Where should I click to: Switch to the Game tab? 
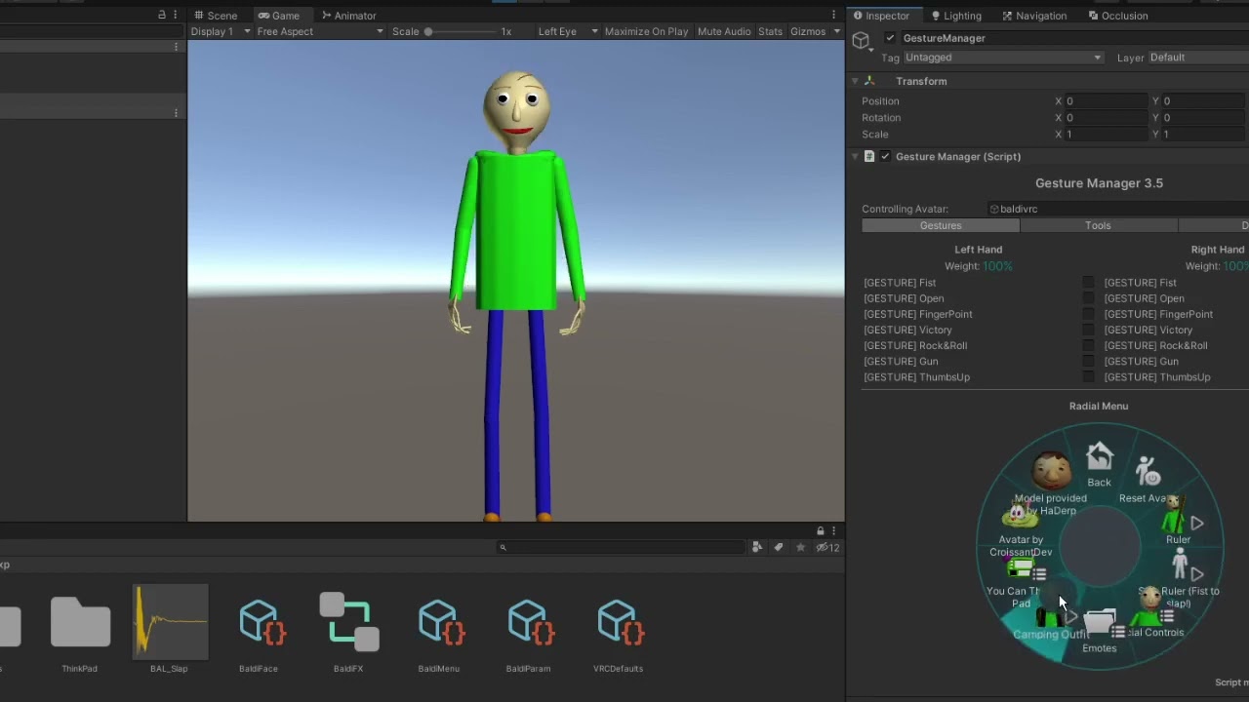[279, 16]
